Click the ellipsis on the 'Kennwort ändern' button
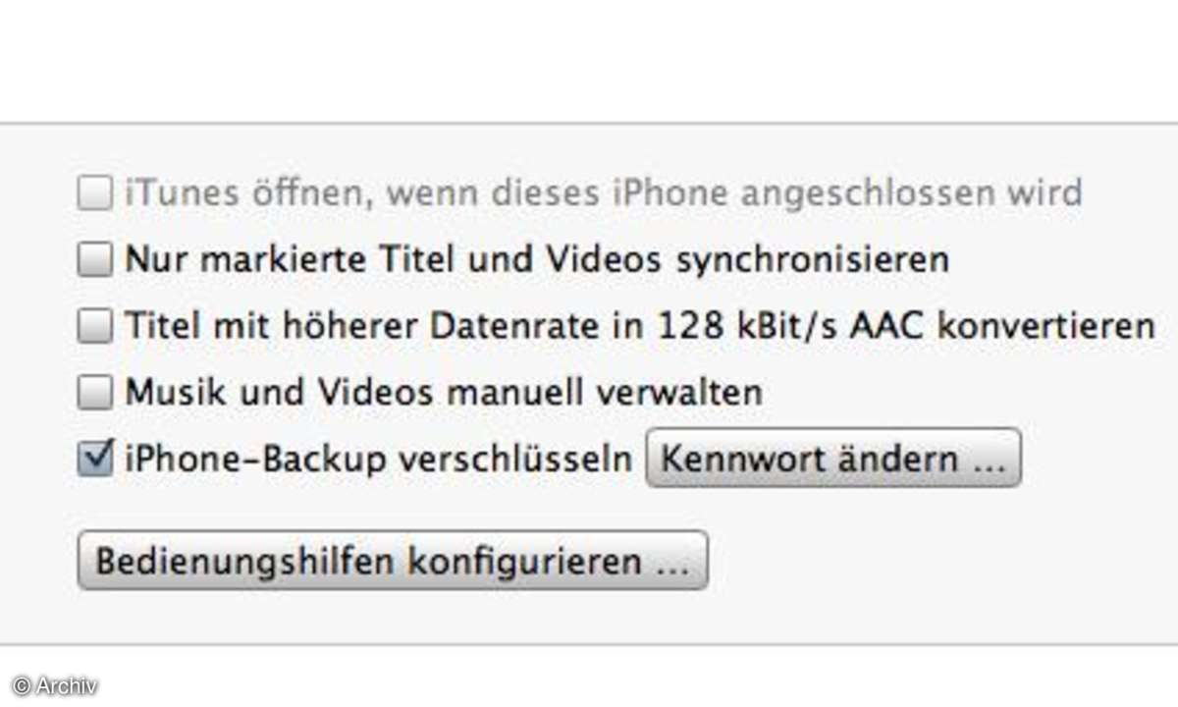Viewport: 1178px width, 707px height. [987, 463]
